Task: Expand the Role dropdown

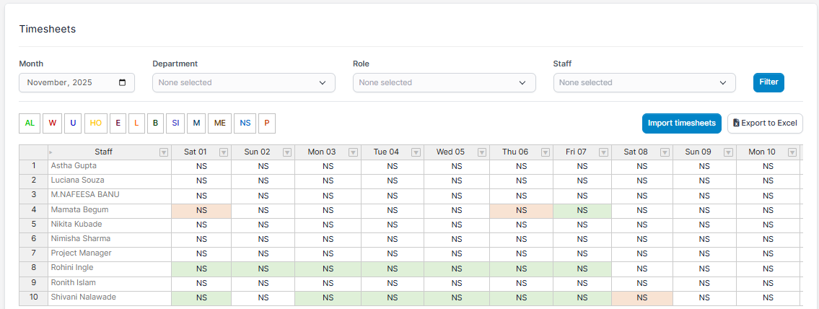Action: click(x=444, y=82)
